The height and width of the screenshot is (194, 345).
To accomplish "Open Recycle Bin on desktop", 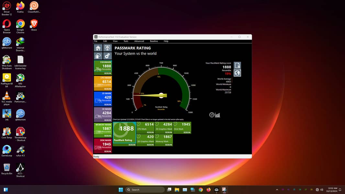I will coord(6,169).
